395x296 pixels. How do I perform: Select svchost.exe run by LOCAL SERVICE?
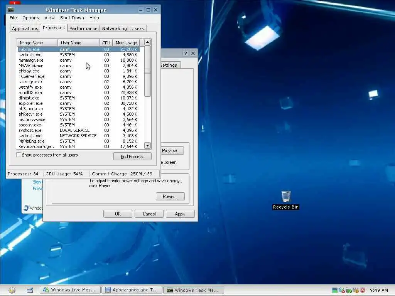coord(78,130)
